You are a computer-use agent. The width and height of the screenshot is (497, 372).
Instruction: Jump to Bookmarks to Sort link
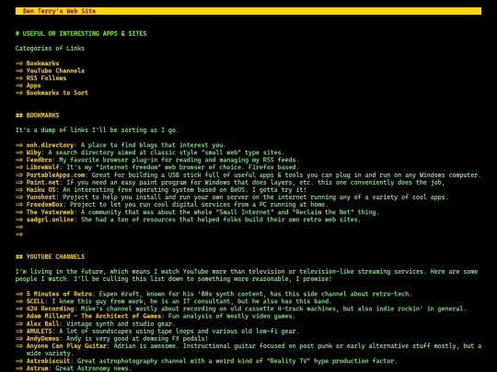(57, 93)
